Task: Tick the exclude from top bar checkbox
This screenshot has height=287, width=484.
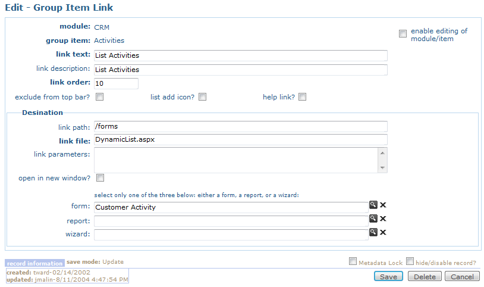Action: point(99,97)
